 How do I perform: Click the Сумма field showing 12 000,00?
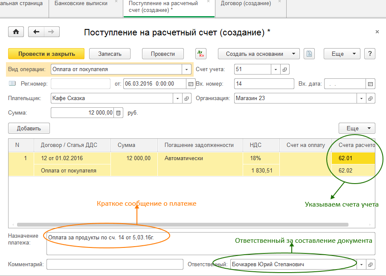(x=82, y=113)
